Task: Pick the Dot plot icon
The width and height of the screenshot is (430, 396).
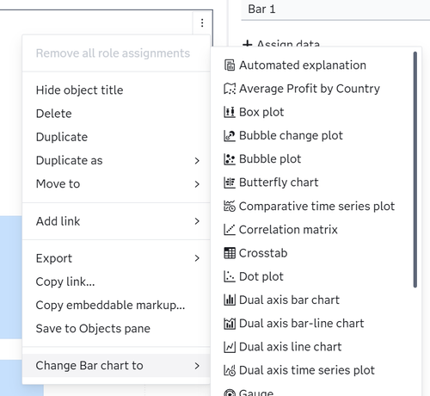Action: click(x=230, y=276)
